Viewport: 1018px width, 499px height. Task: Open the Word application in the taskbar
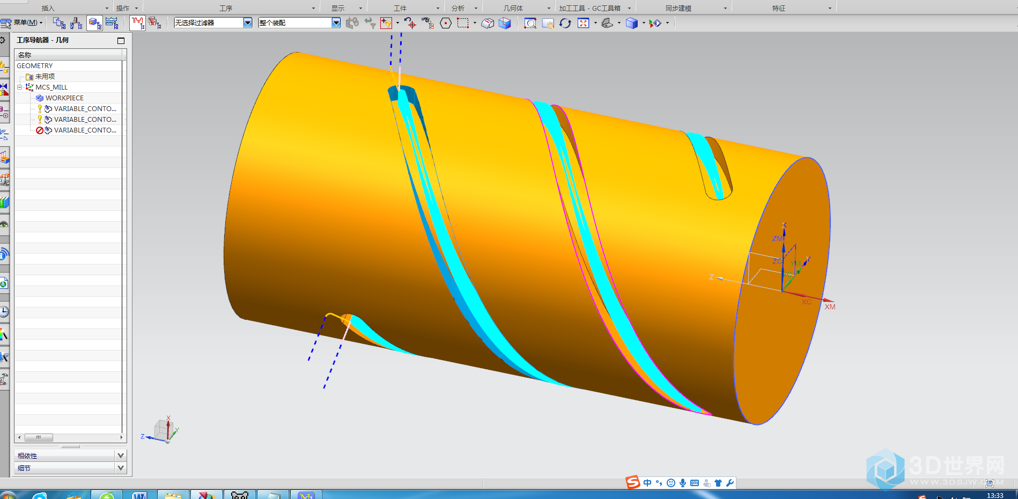[139, 495]
